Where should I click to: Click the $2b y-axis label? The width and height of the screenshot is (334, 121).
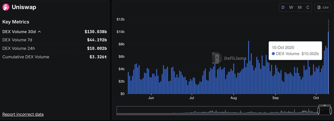121,81
